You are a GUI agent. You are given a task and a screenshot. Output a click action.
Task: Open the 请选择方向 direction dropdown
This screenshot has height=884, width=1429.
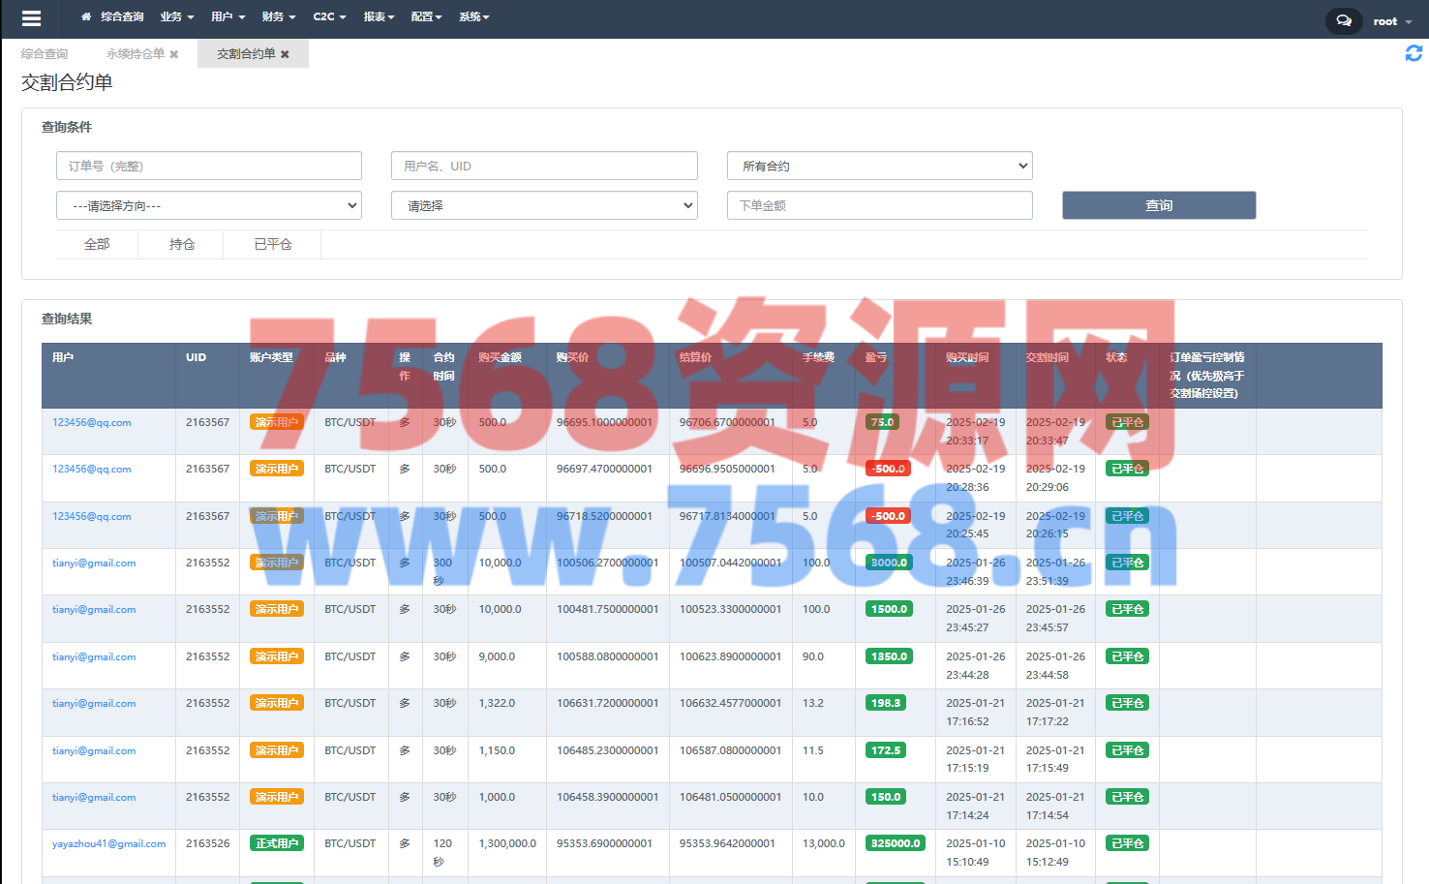pos(209,205)
